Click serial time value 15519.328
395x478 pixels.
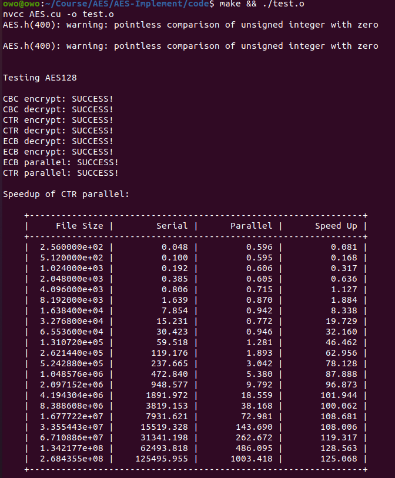click(164, 427)
